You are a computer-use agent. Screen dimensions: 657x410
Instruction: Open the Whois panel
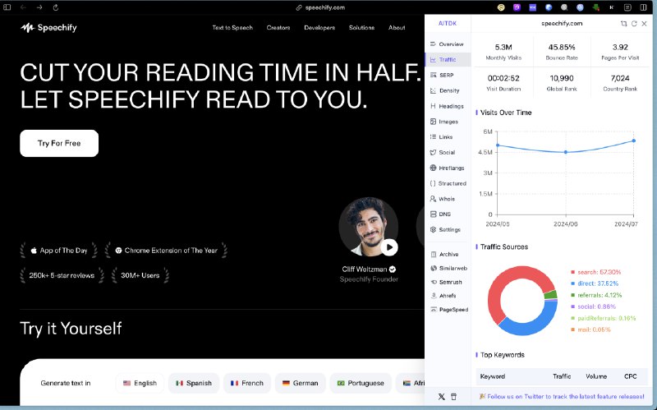(x=443, y=199)
